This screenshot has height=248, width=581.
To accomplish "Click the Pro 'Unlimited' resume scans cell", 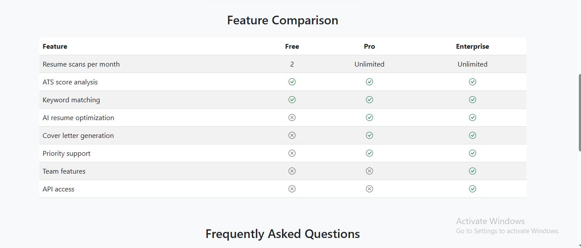I will coord(369,64).
